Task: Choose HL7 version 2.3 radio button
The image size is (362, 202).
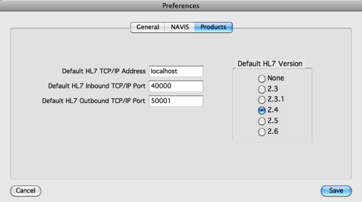Action: (261, 89)
